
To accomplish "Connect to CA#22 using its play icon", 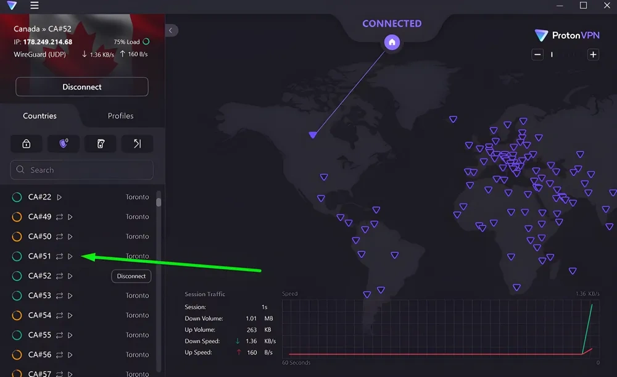I will click(59, 197).
